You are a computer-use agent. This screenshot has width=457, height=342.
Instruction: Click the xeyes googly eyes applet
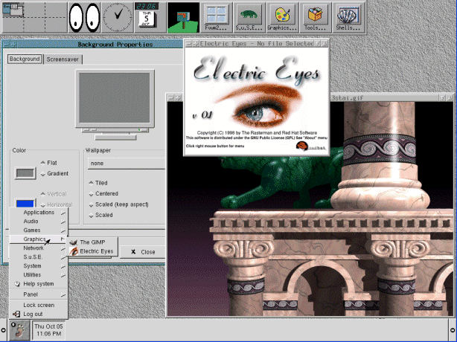coord(85,17)
